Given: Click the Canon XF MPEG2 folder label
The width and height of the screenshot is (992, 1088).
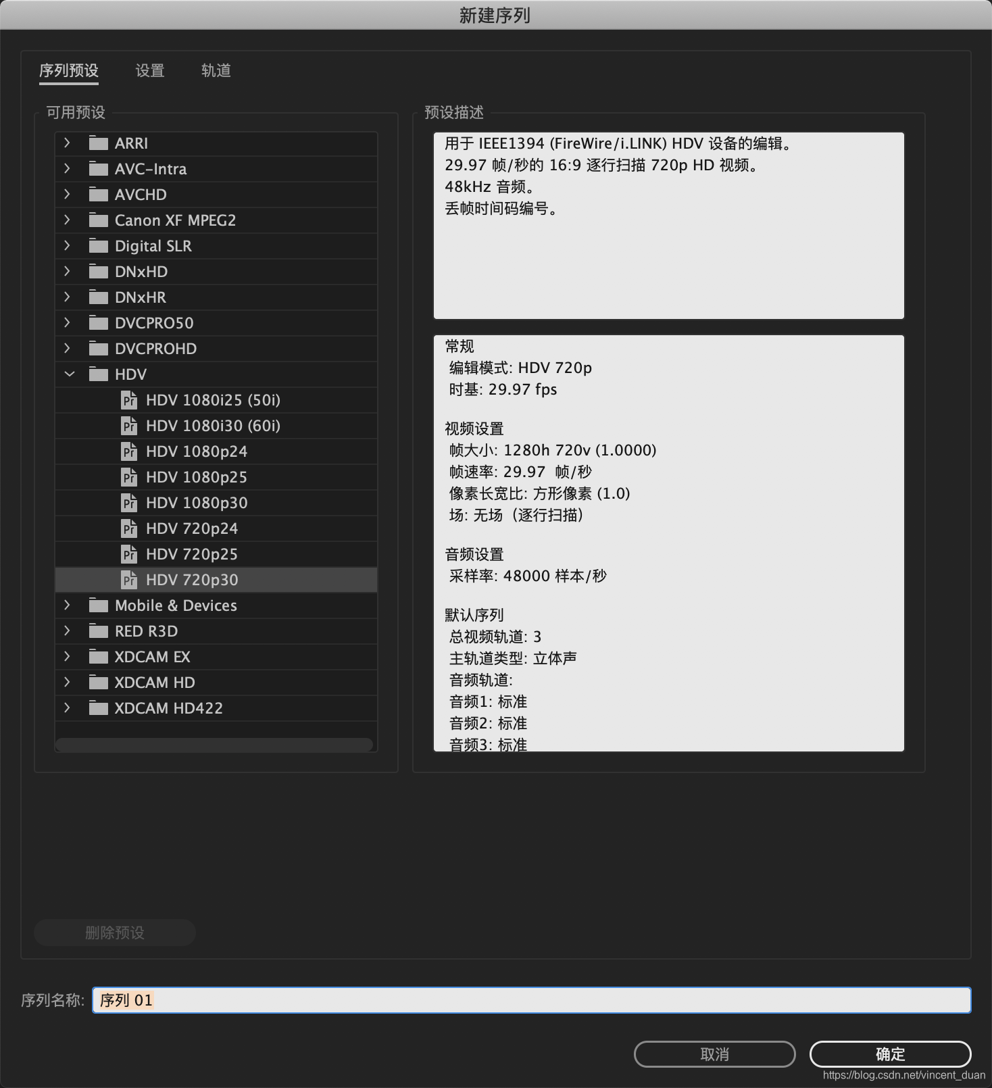Looking at the screenshot, I should coord(175,220).
